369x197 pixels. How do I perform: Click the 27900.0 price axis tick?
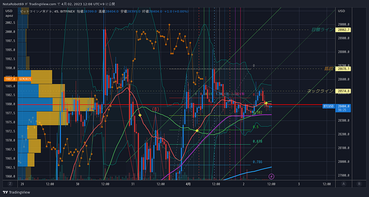coord(344,175)
